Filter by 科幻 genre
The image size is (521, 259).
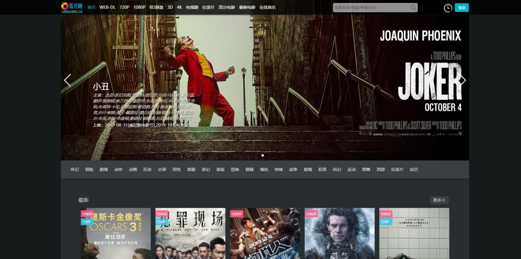click(x=337, y=170)
